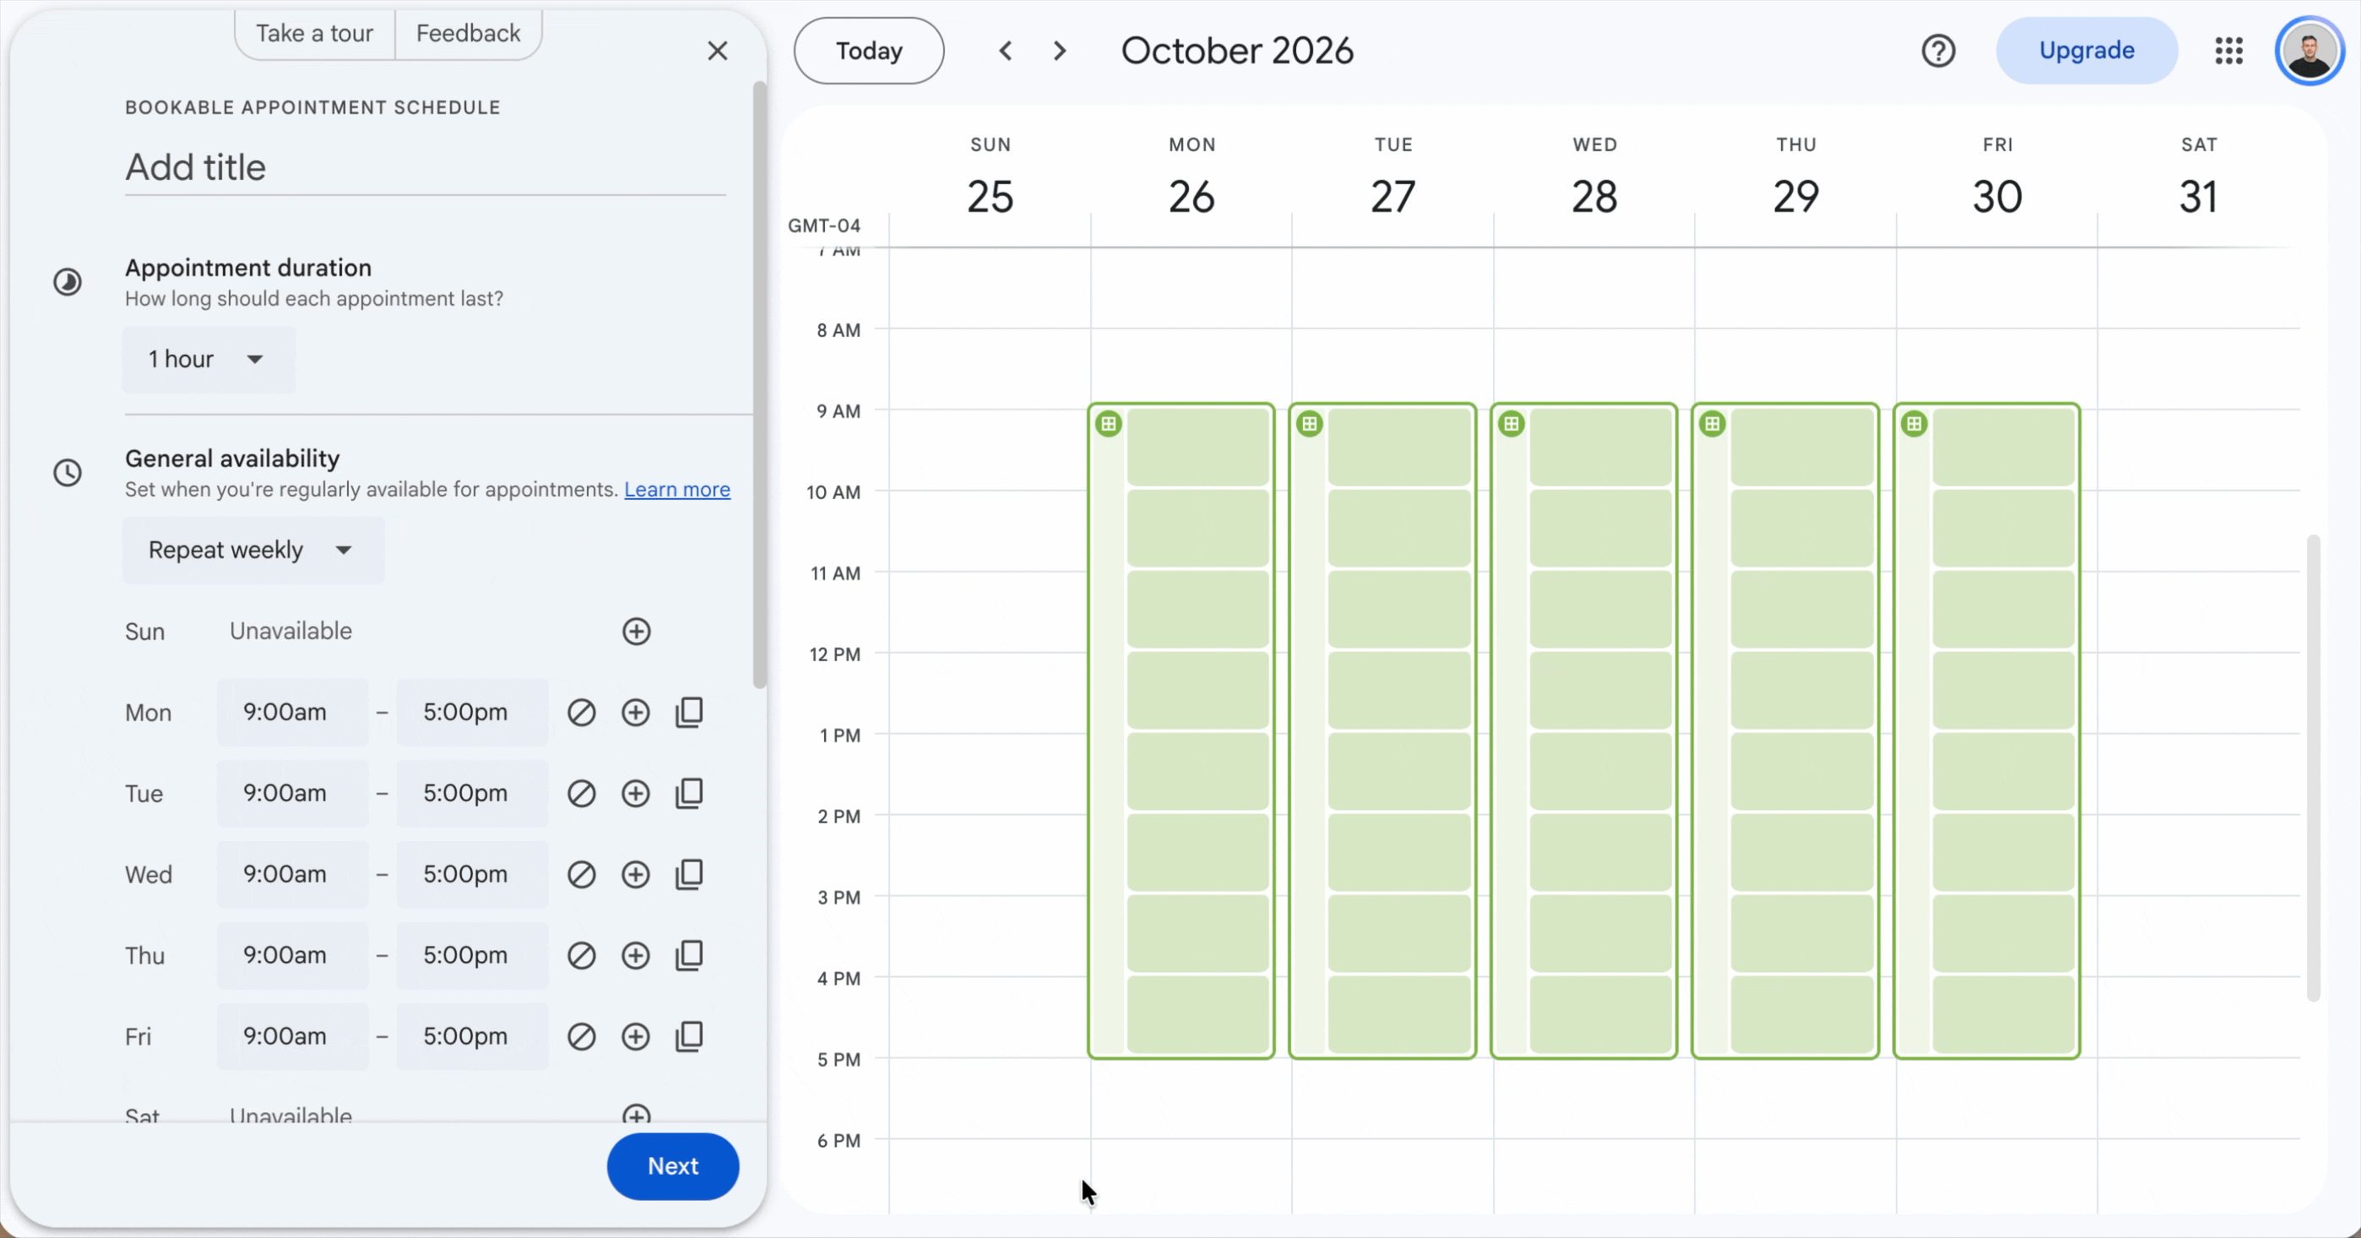Mark Monday as unavailable
Screen dimensions: 2361x1238
tap(581, 712)
